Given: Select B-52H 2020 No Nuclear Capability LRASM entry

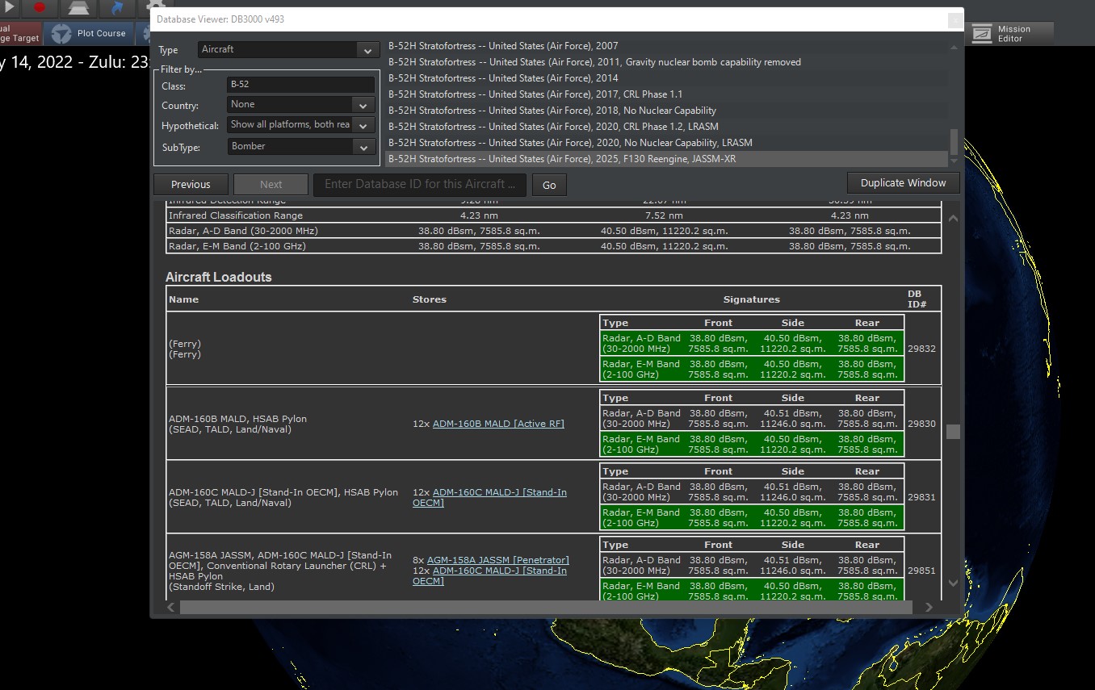Looking at the screenshot, I should 666,143.
